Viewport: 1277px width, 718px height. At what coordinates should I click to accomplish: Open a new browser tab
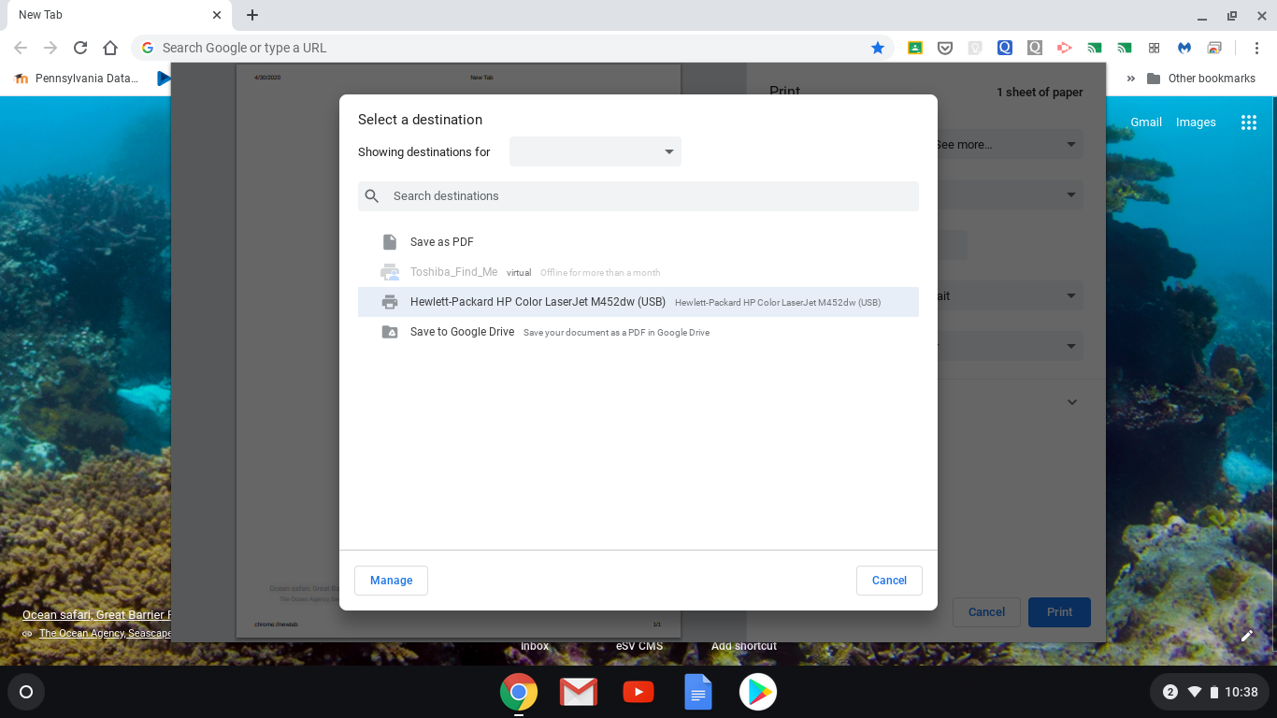click(x=252, y=15)
